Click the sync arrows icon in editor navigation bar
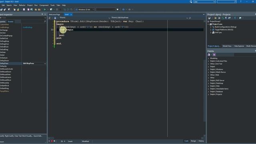The height and width of the screenshot is (144, 256). [x=50, y=18]
